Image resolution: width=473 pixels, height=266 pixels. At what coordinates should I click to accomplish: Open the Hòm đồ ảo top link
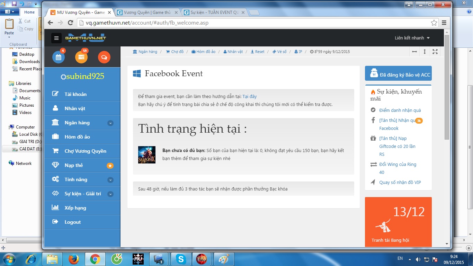point(203,52)
